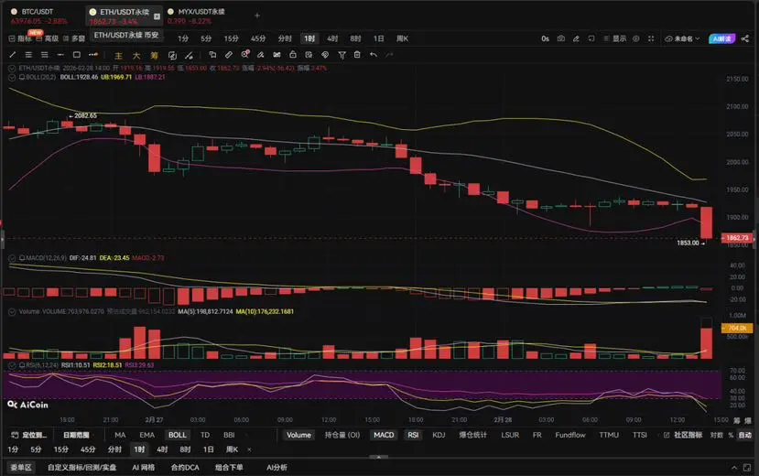This screenshot has height=476, width=759.
Task: Click the 1862.73 current price label
Action: point(737,237)
